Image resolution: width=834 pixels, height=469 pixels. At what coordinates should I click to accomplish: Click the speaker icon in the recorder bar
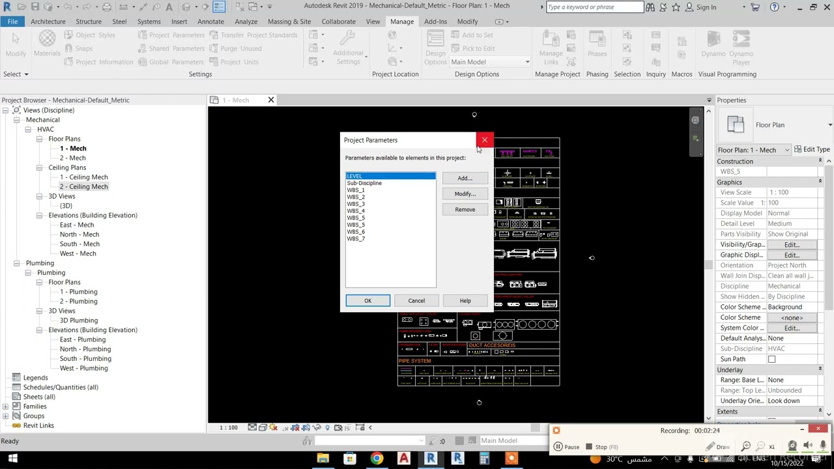[807, 446]
